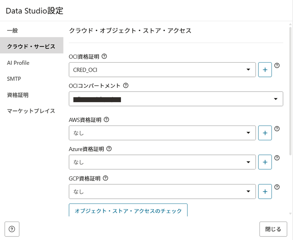Expand the AWS資格証明 dropdown
This screenshot has height=240, width=293.
[x=162, y=133]
